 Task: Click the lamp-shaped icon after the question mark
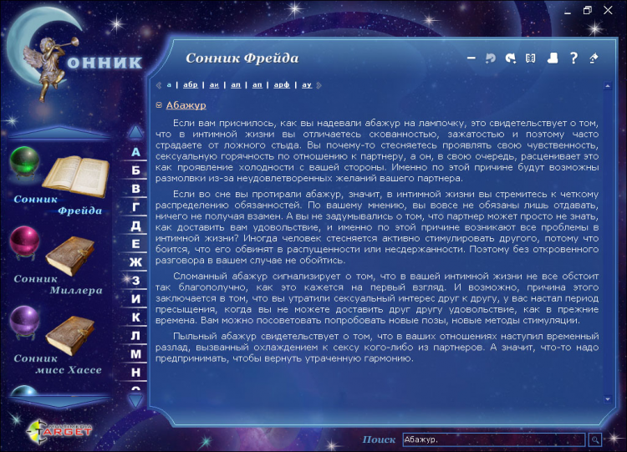point(594,58)
